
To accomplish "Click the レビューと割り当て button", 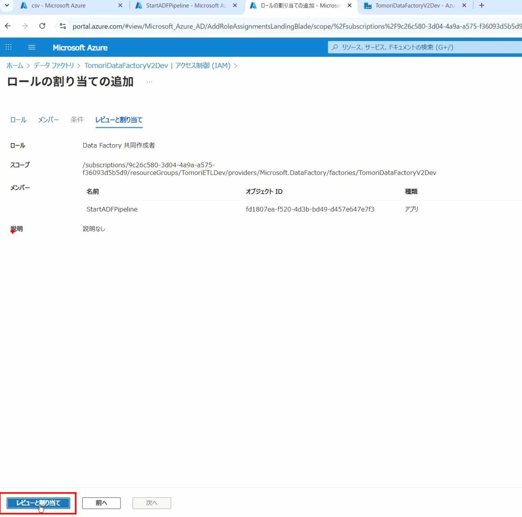I will coord(38,503).
